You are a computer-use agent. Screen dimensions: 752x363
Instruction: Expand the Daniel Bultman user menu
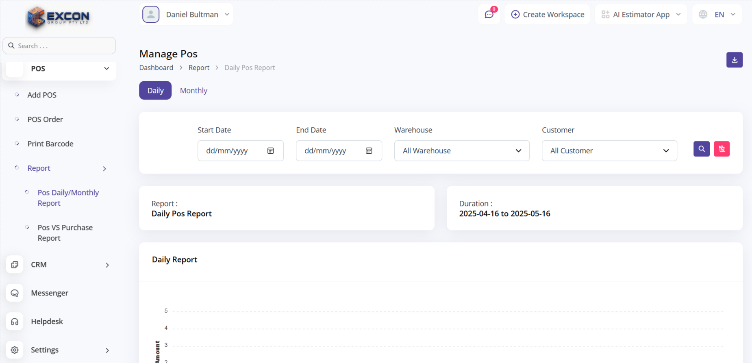(186, 15)
